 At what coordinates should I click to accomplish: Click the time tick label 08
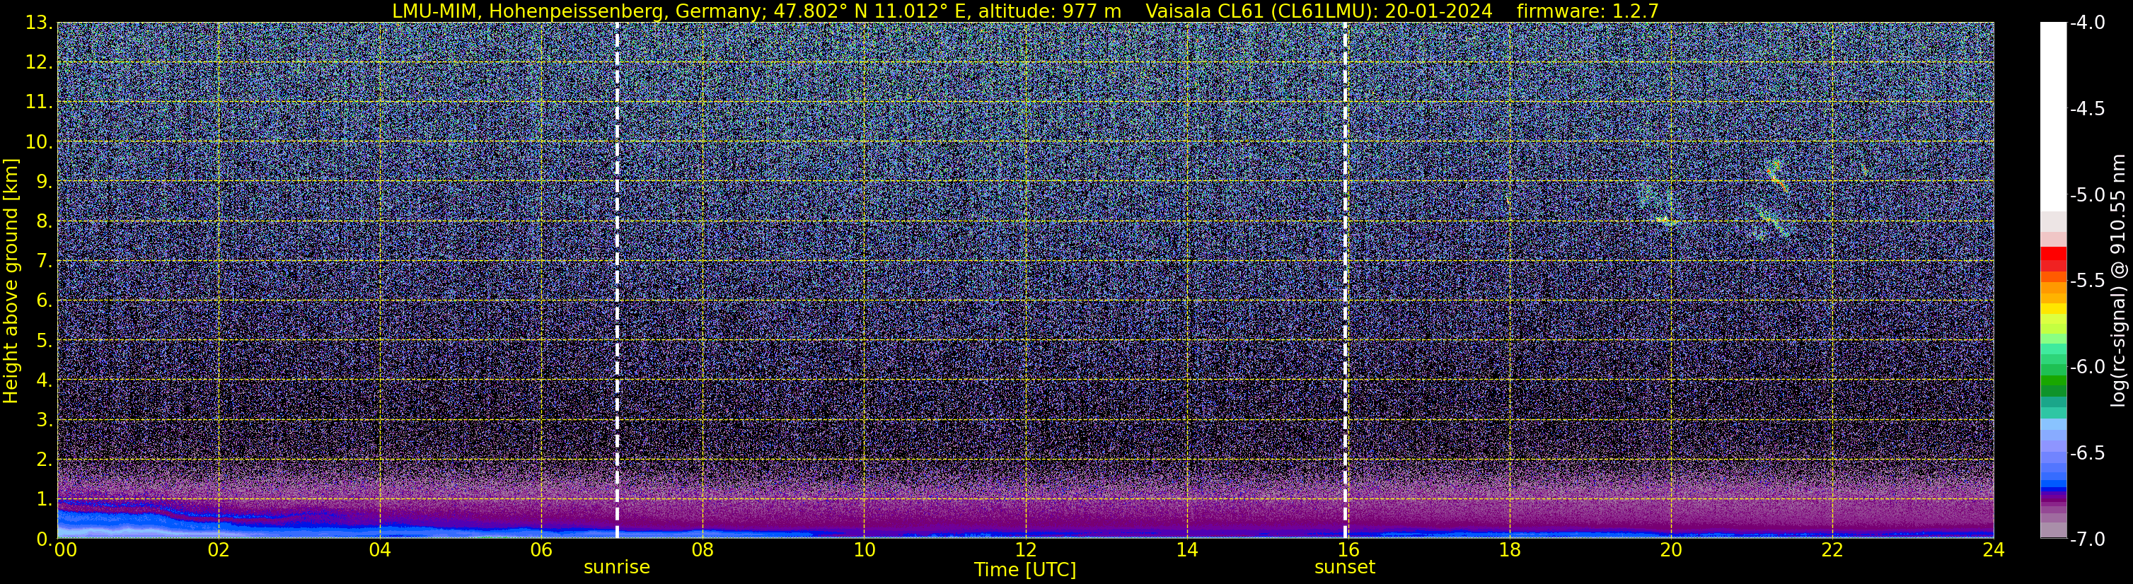pos(703,550)
